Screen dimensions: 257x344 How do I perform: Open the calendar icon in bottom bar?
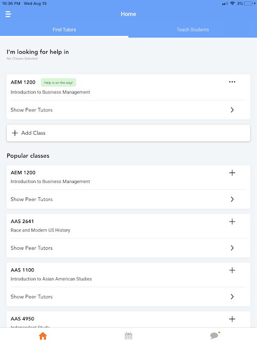[x=128, y=336]
